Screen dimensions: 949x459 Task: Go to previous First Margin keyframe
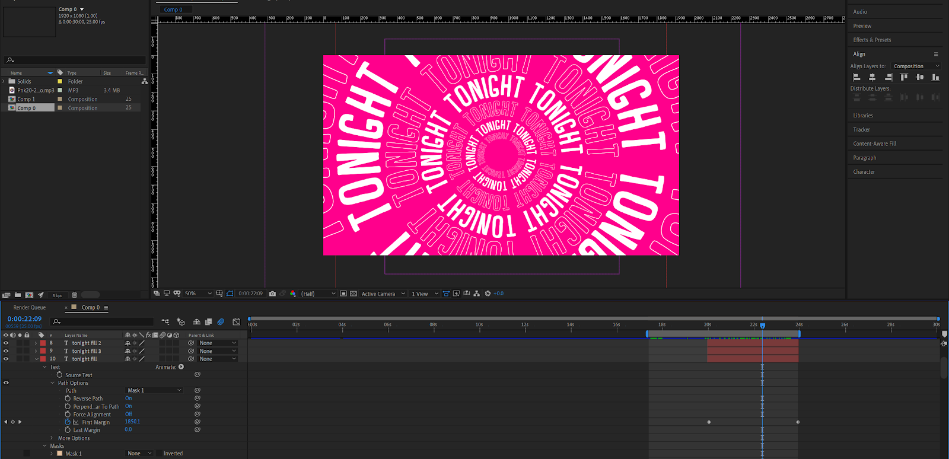6,422
